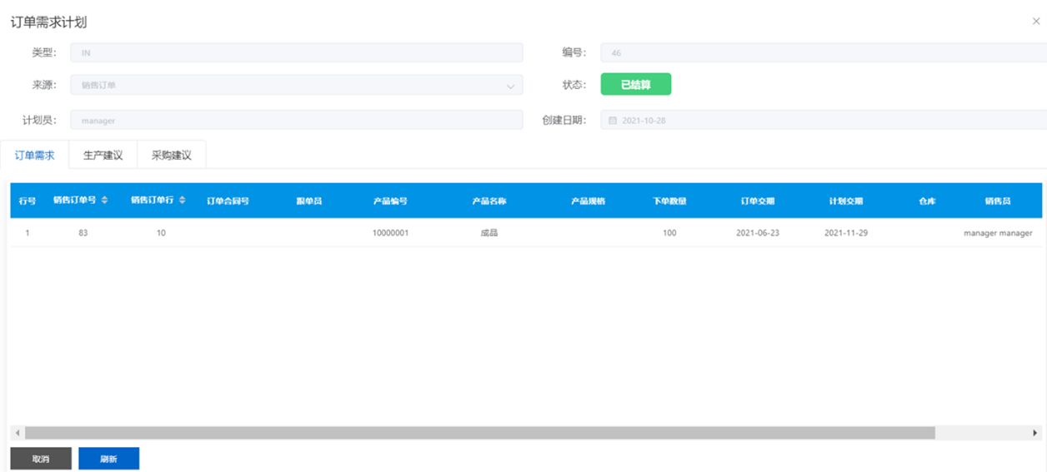Click the 编号 field showing 46
This screenshot has width=1047, height=472.
[824, 52]
